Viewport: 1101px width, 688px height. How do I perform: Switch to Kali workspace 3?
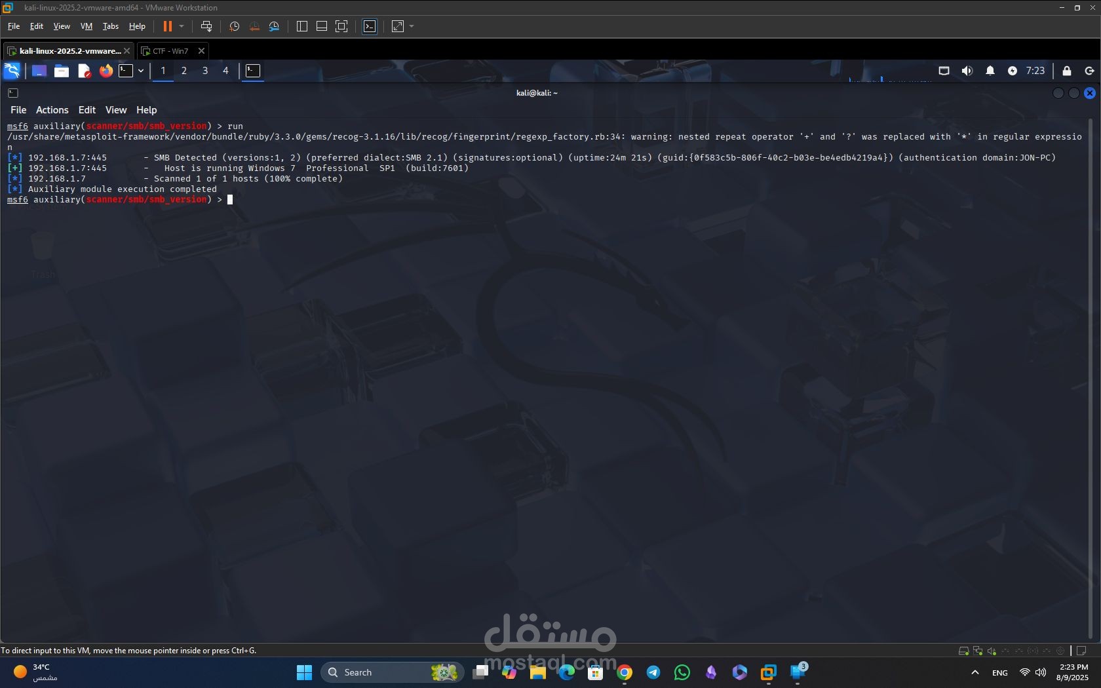point(205,71)
